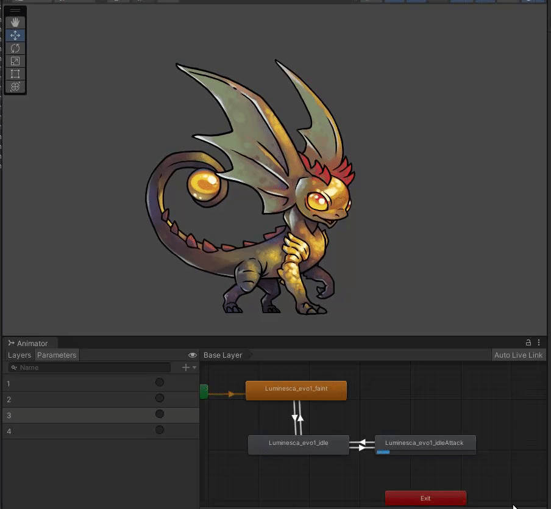Screen dimensions: 551x509
Task: Click the Animator panel lock icon
Action: coord(528,343)
